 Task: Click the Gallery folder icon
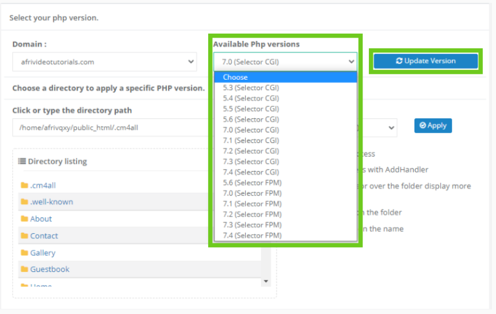[x=25, y=253]
